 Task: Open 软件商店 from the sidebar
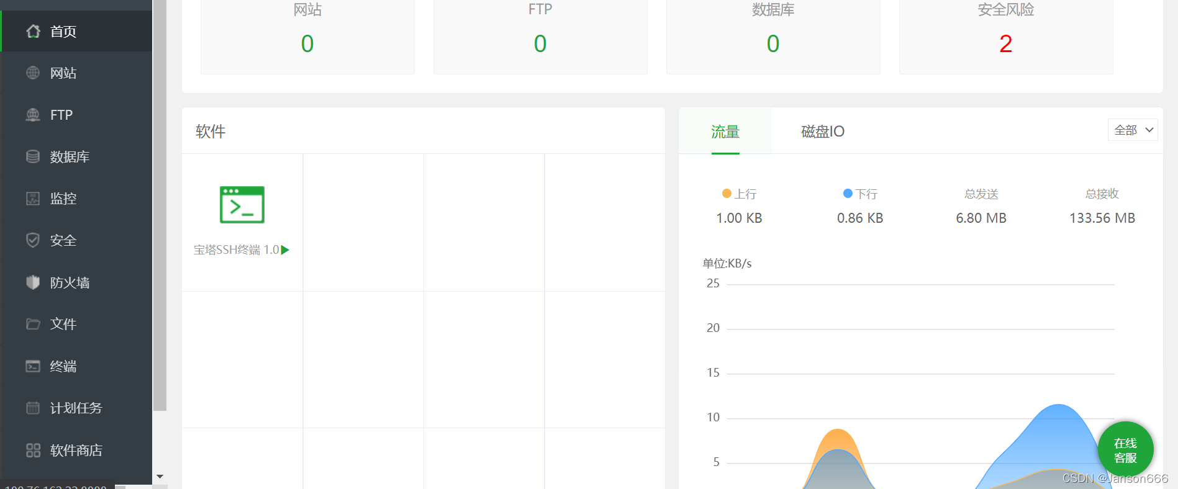point(76,450)
